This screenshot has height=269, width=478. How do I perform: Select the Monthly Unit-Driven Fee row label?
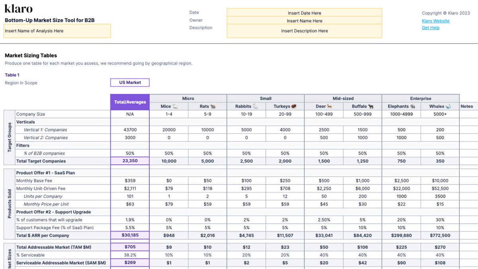coord(41,188)
